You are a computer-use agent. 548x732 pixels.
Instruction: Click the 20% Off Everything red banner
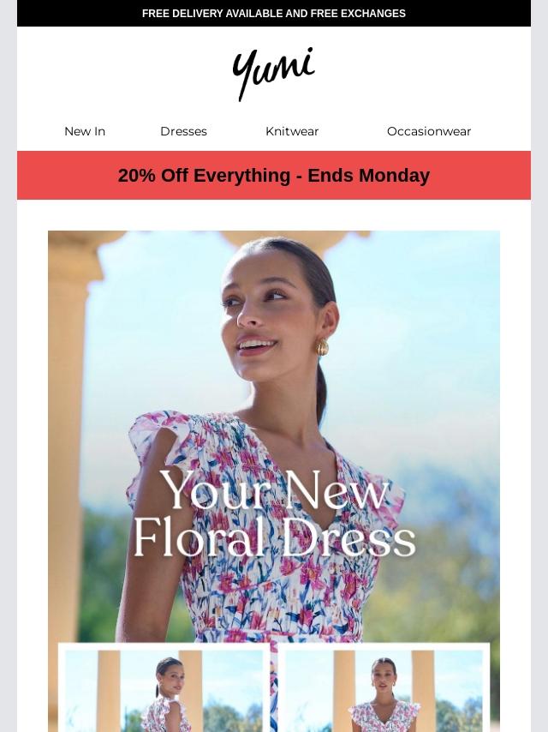(x=274, y=175)
